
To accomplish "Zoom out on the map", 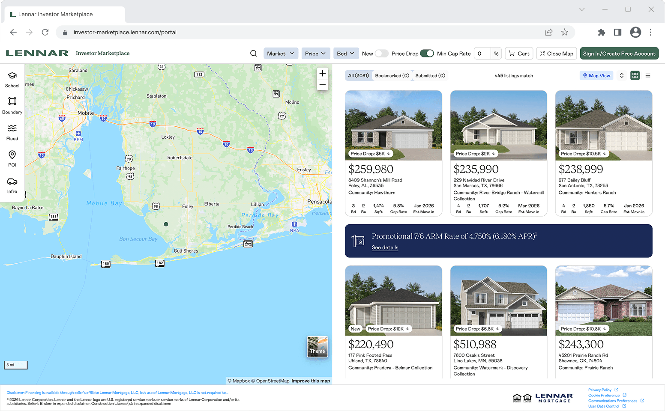I will point(323,85).
